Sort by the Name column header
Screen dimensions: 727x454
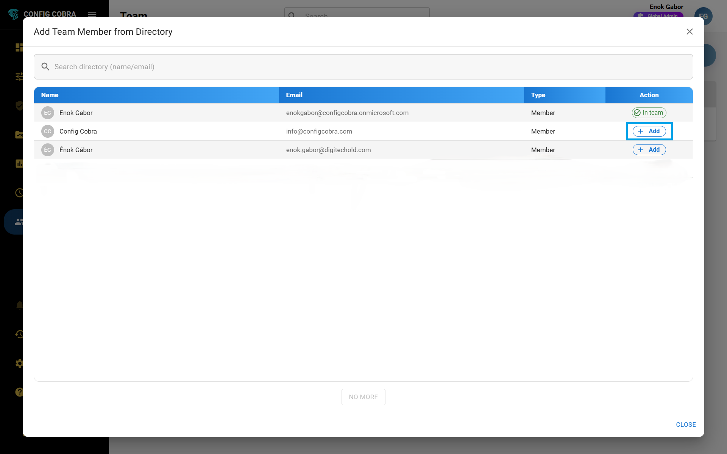50,95
